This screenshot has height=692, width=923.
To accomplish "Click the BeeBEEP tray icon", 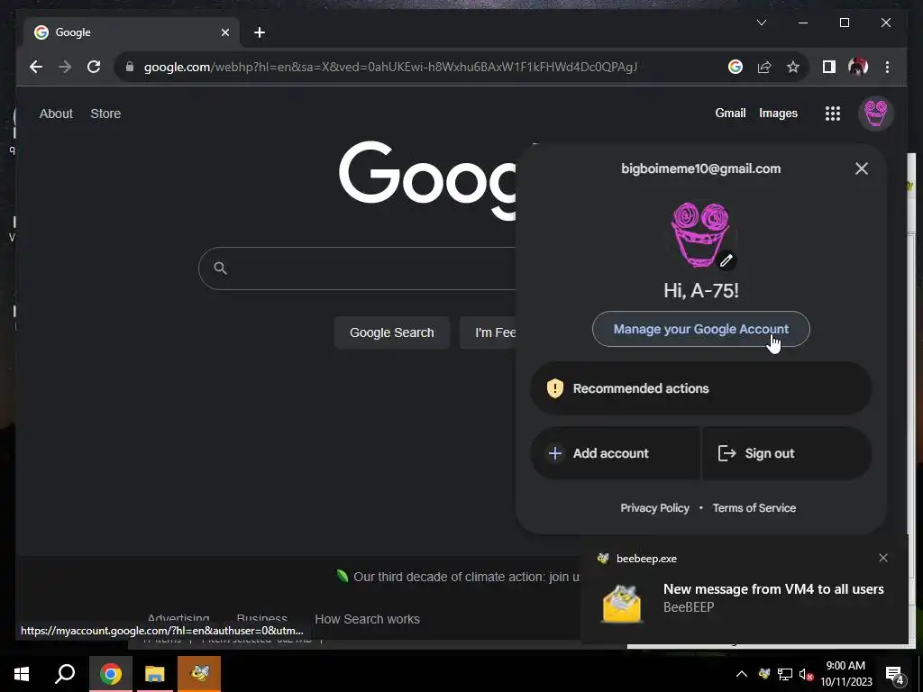I will click(764, 674).
